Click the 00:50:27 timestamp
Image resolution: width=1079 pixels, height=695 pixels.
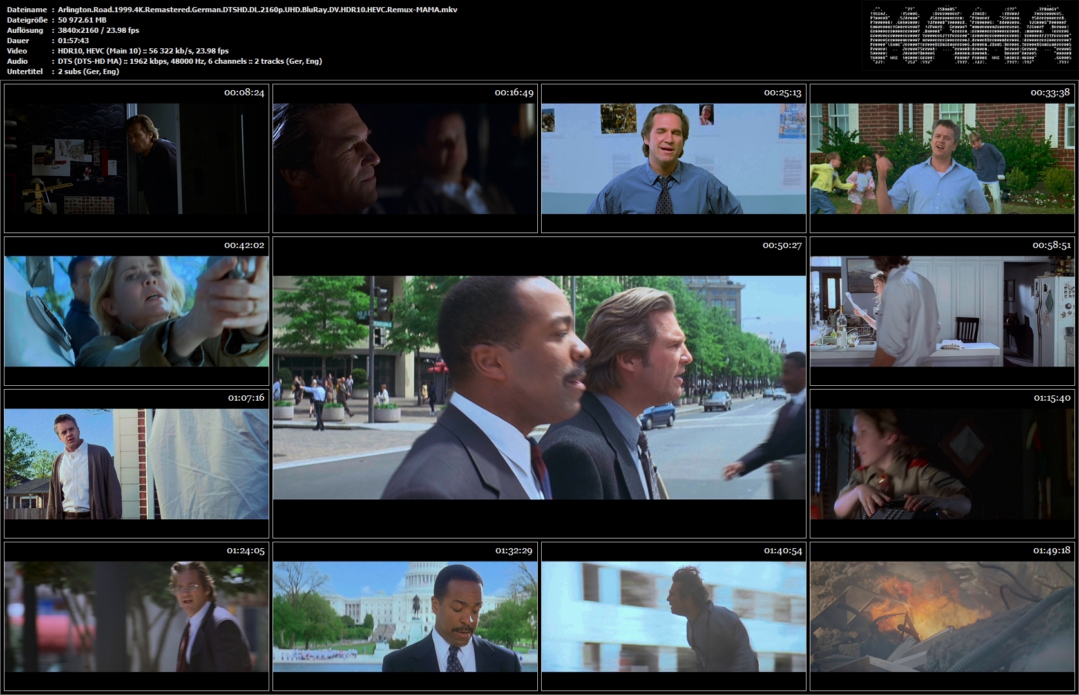782,245
